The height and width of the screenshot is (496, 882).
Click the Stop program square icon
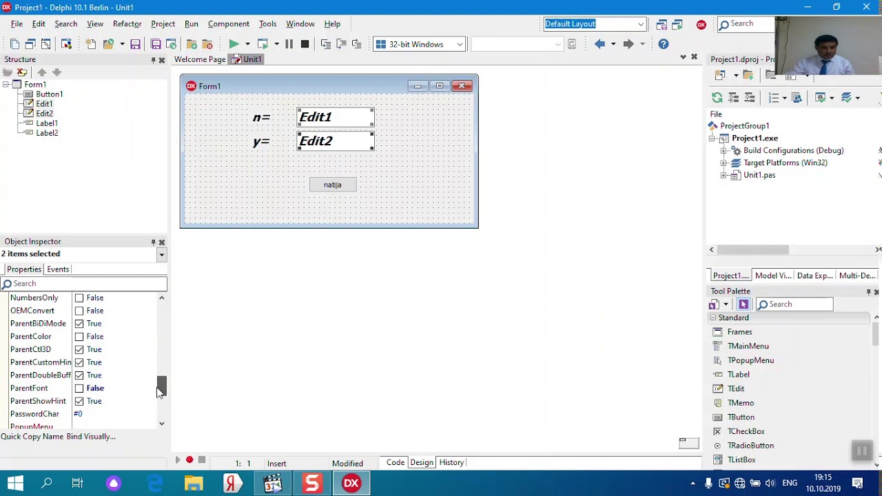[305, 44]
